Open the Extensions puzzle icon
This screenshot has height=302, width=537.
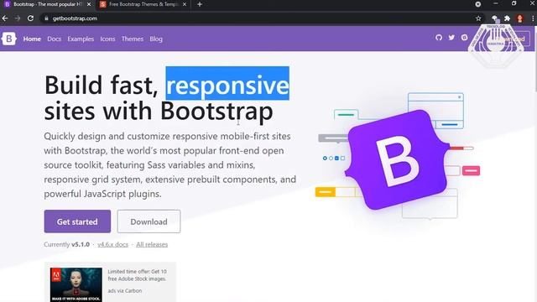[507, 18]
